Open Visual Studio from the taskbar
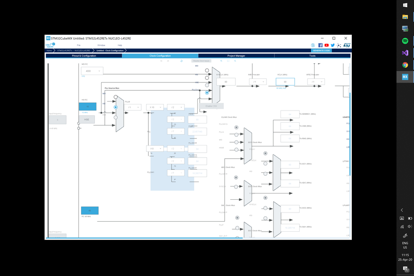The width and height of the screenshot is (414, 276). click(x=405, y=53)
